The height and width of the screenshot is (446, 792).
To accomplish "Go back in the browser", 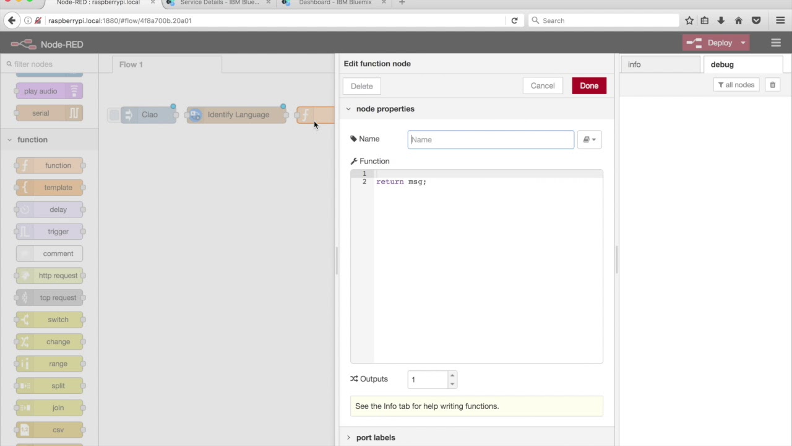I will [x=11, y=20].
